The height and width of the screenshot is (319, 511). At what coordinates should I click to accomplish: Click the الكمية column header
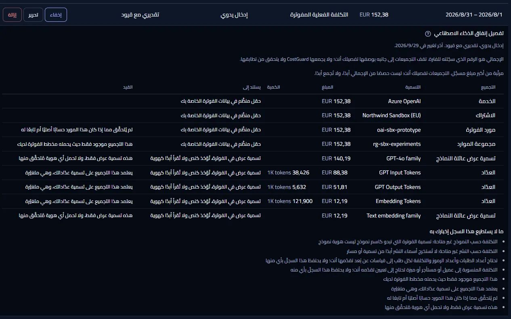click(x=274, y=87)
